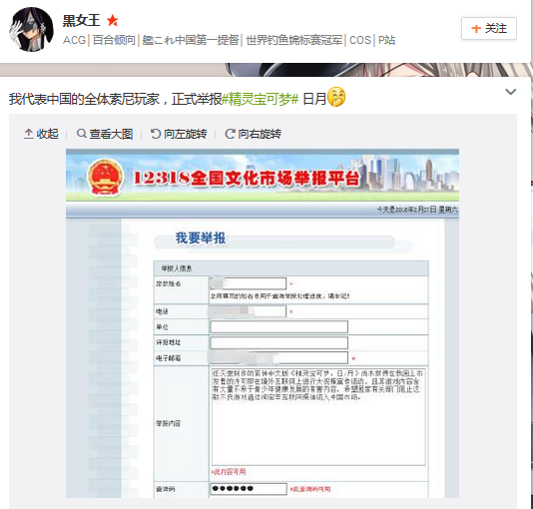This screenshot has width=533, height=509.
Task: Expand the post options chevron menu
Action: coord(511,92)
